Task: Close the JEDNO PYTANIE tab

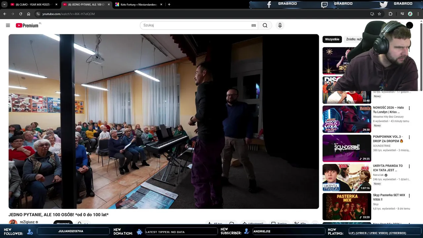Action: coord(109,5)
